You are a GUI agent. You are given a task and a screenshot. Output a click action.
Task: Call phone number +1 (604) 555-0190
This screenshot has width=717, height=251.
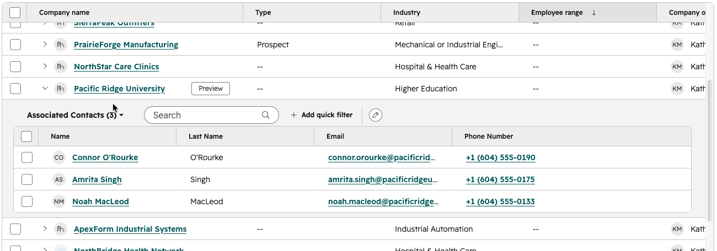click(x=500, y=157)
